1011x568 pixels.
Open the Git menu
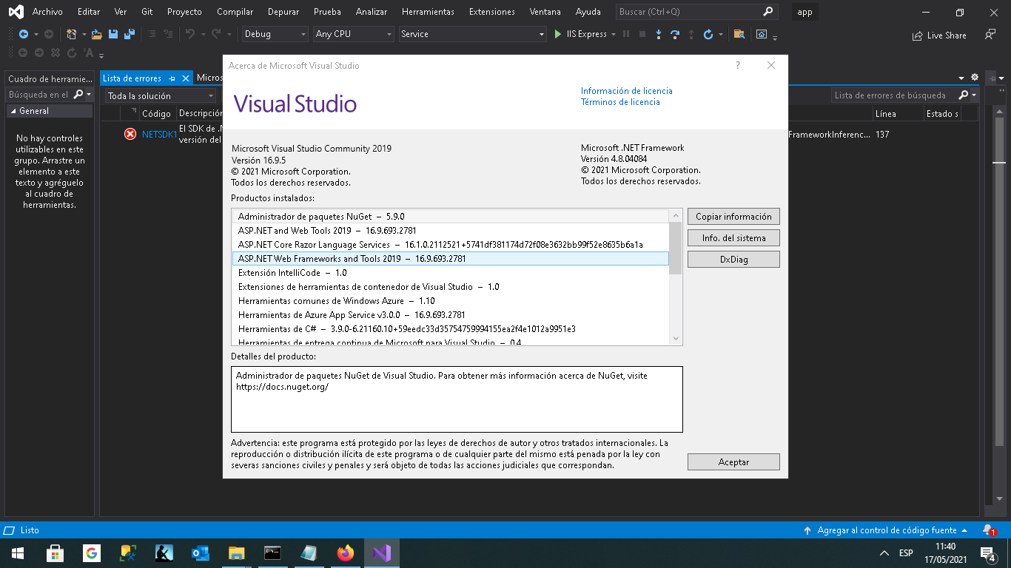pyautogui.click(x=147, y=12)
